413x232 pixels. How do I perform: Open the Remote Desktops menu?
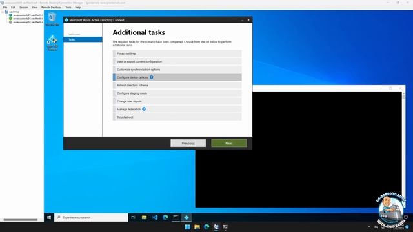[x=52, y=7]
